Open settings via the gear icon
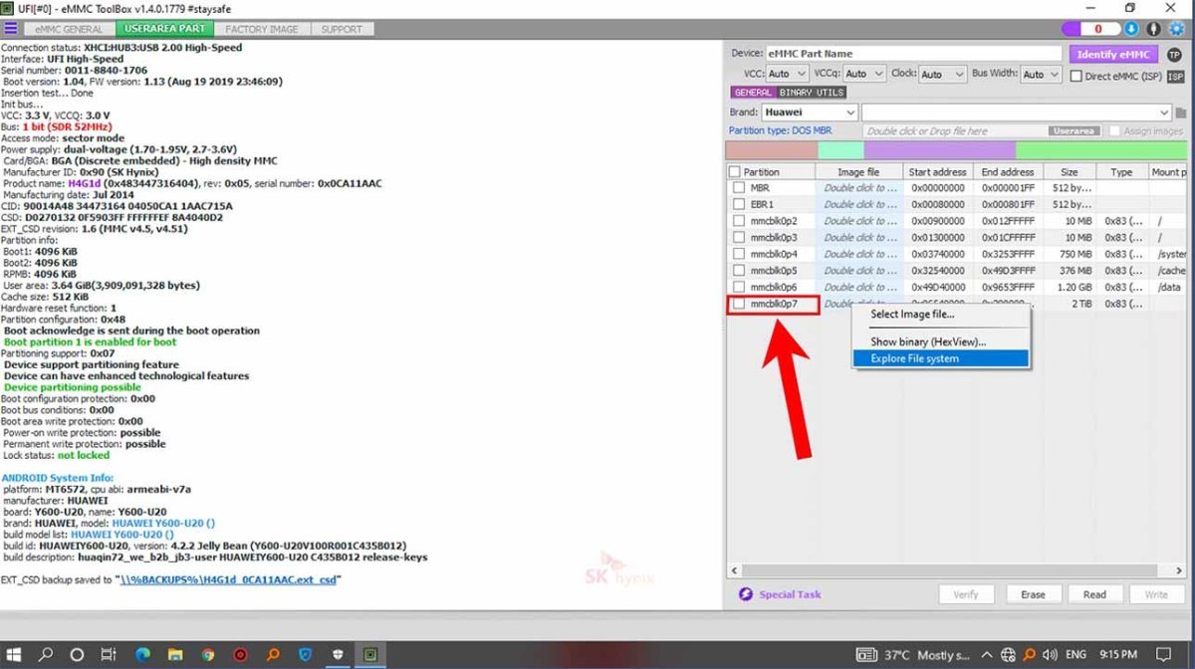 (1177, 29)
